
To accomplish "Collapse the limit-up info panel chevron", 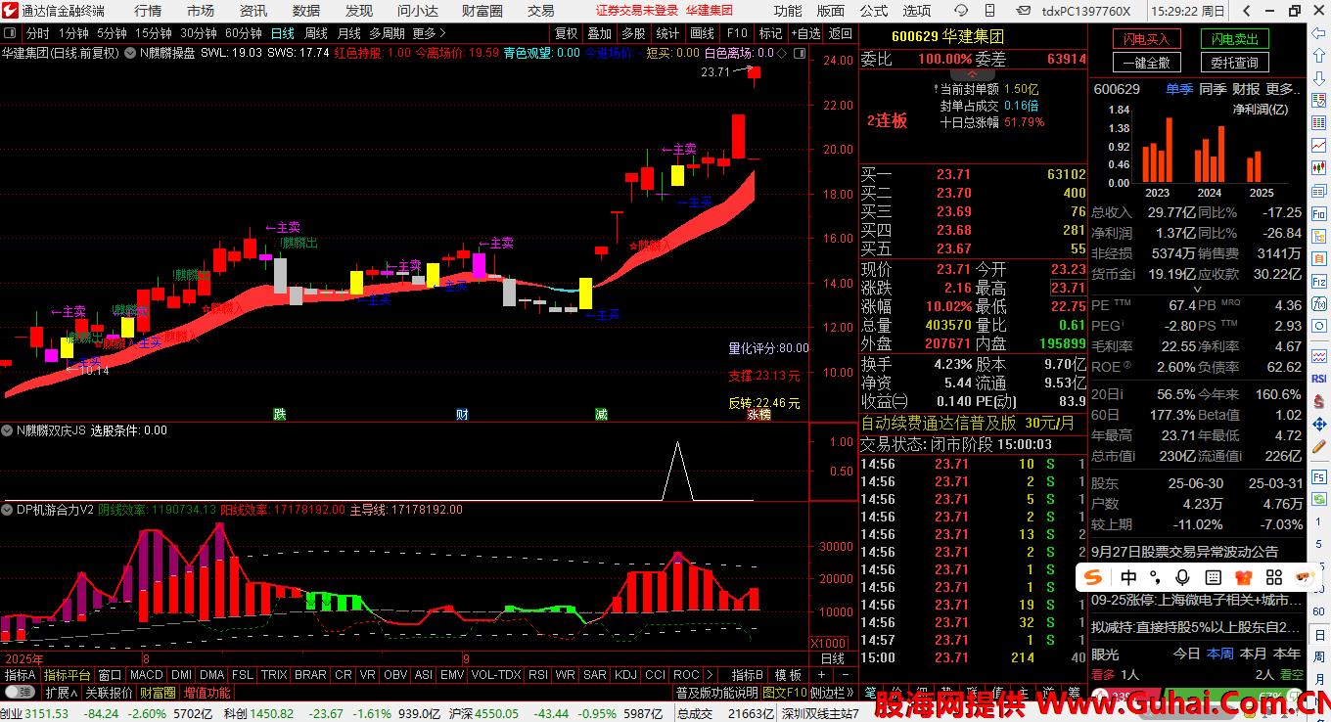I will pyautogui.click(x=972, y=74).
